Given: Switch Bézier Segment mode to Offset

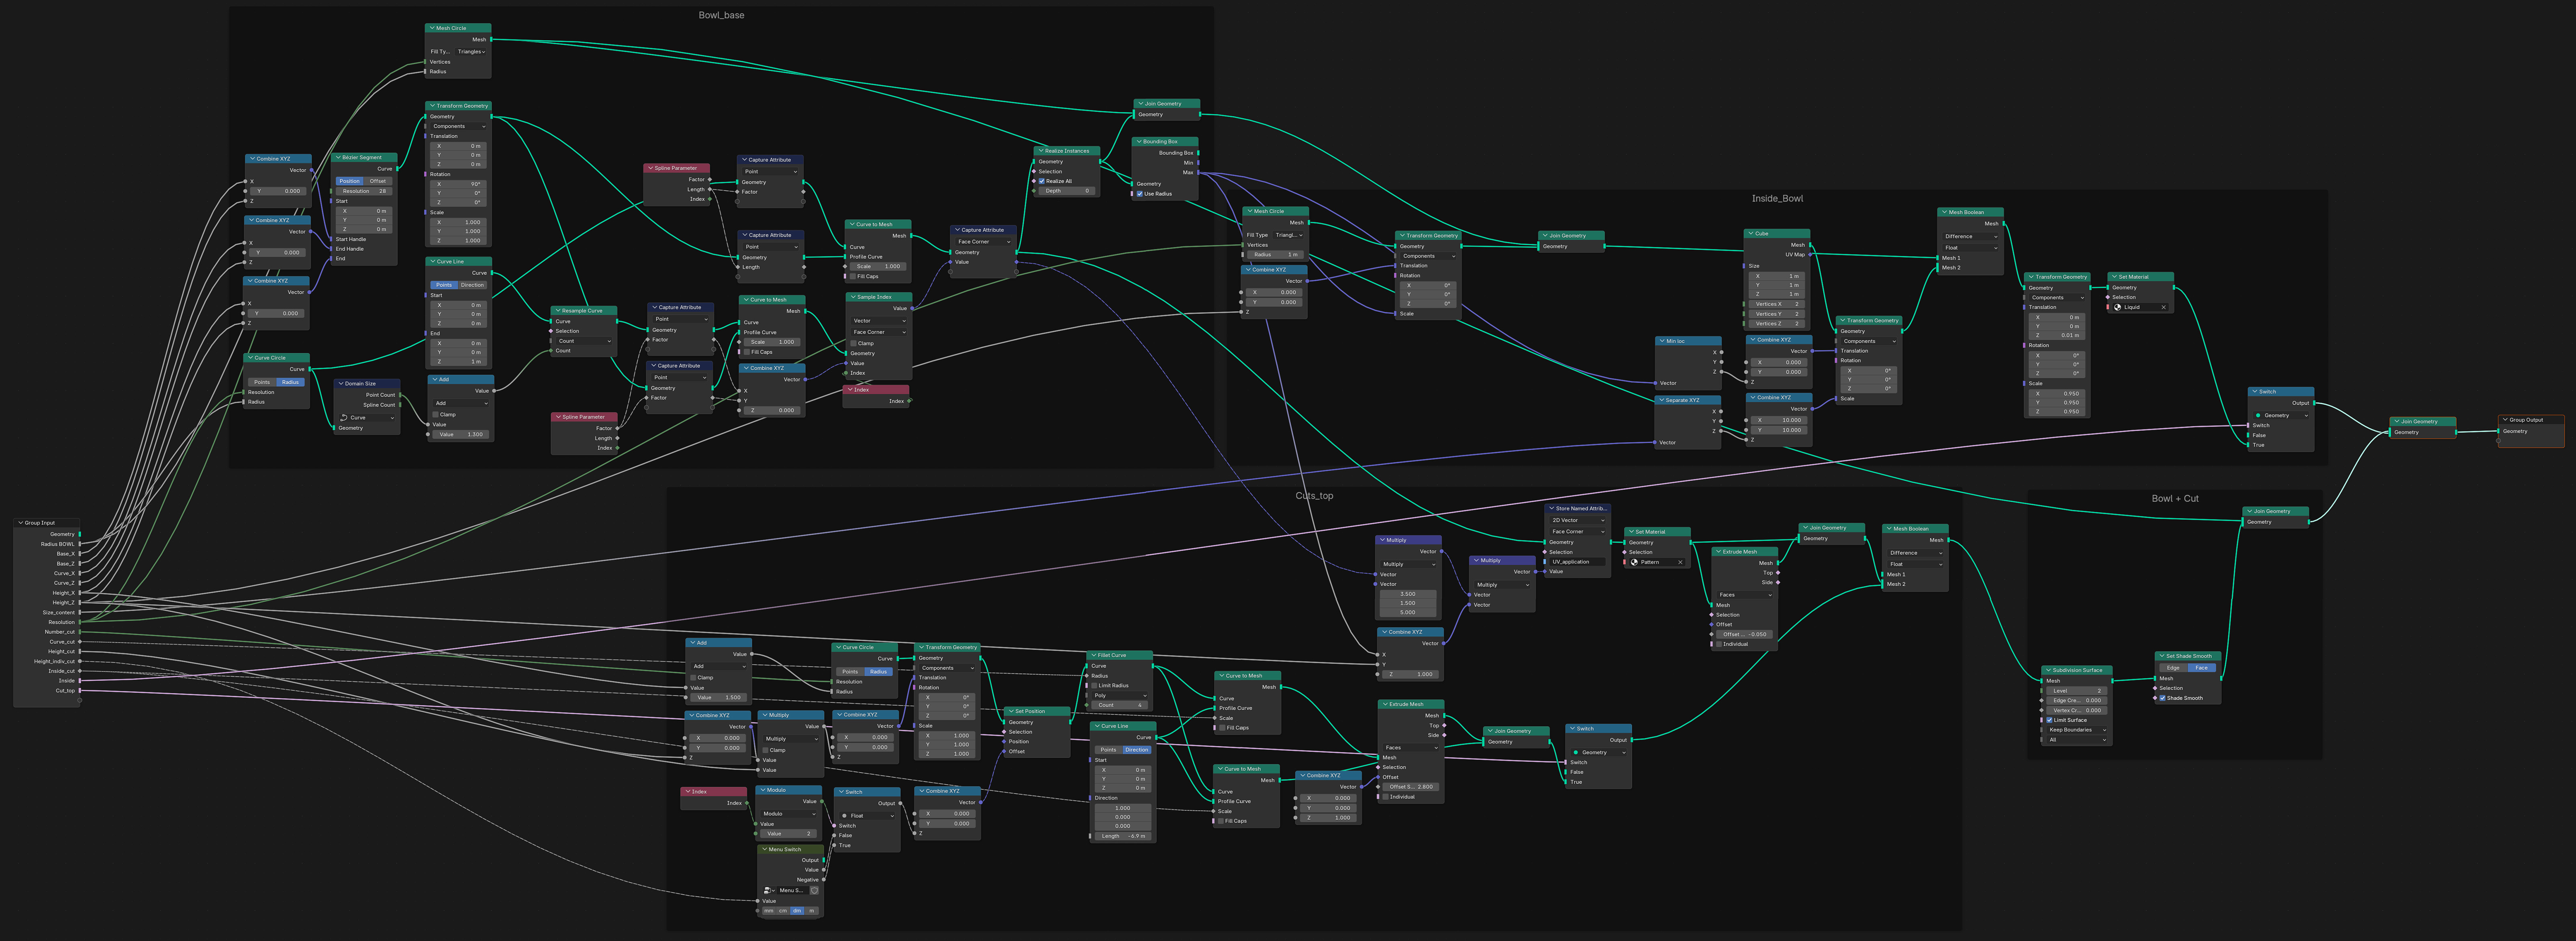Looking at the screenshot, I should click(378, 181).
